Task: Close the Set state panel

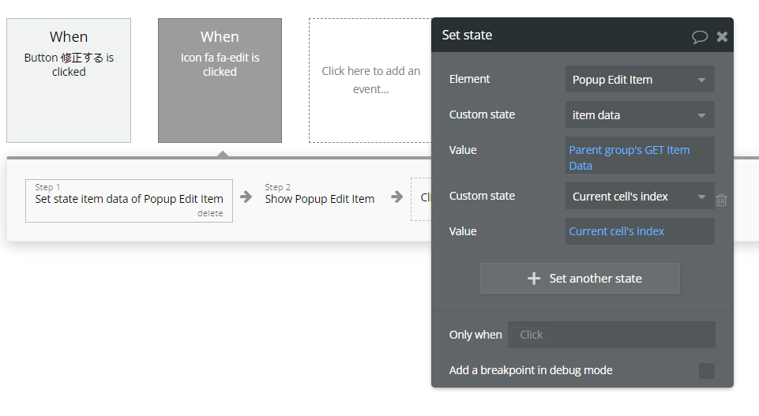Action: pos(722,36)
